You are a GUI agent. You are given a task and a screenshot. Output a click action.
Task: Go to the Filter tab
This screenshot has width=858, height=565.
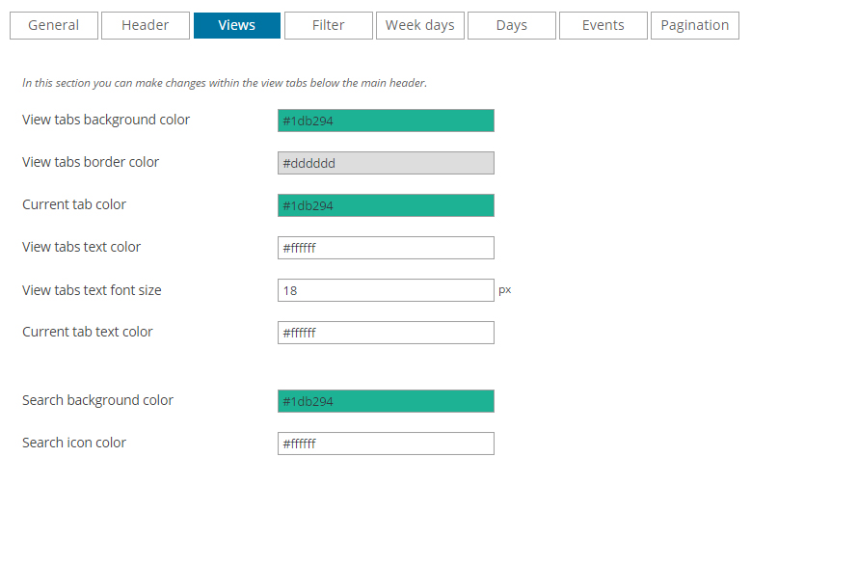(329, 26)
